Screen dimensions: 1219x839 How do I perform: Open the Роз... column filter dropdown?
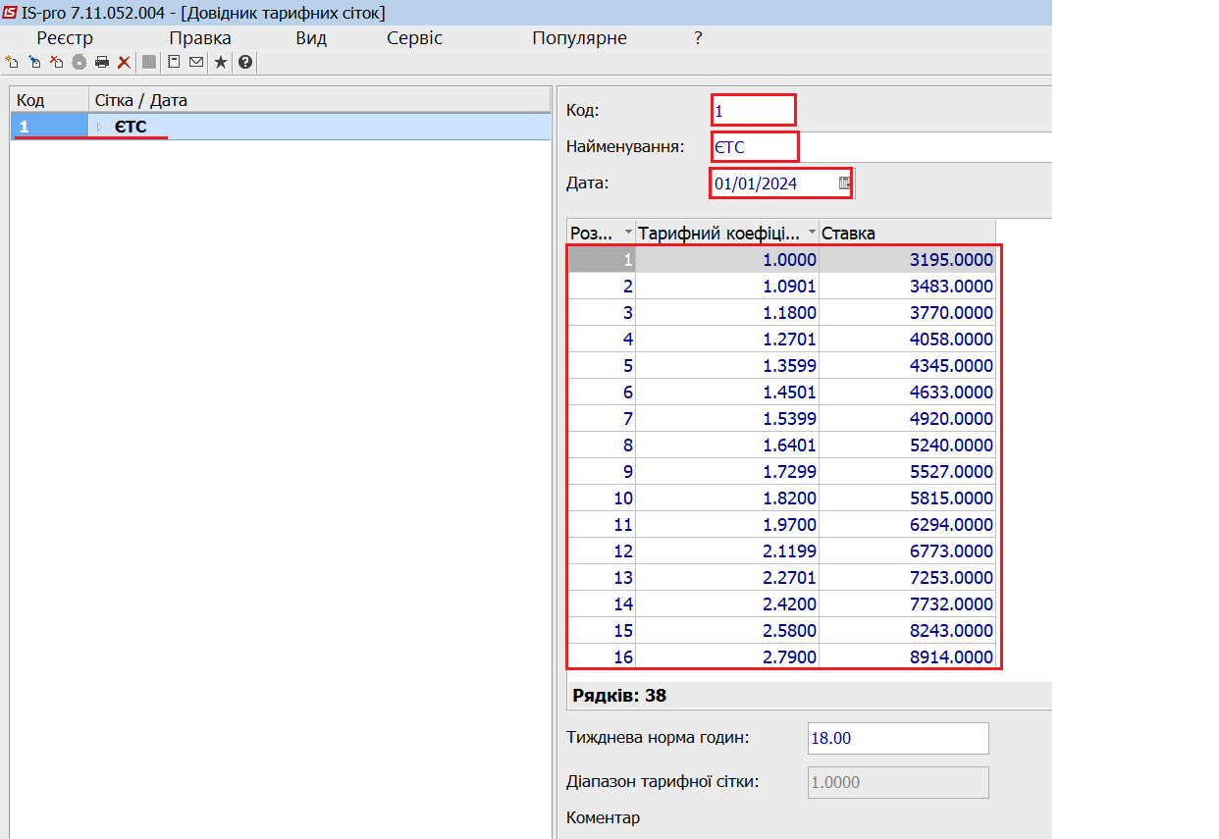[x=628, y=233]
